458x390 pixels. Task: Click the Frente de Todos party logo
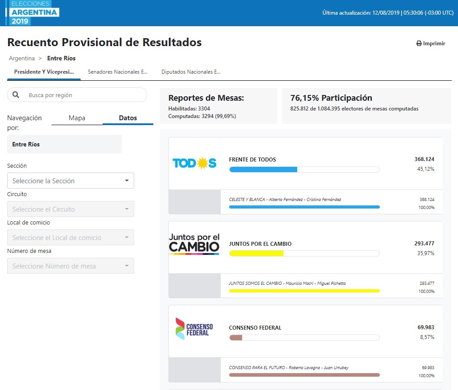point(194,163)
